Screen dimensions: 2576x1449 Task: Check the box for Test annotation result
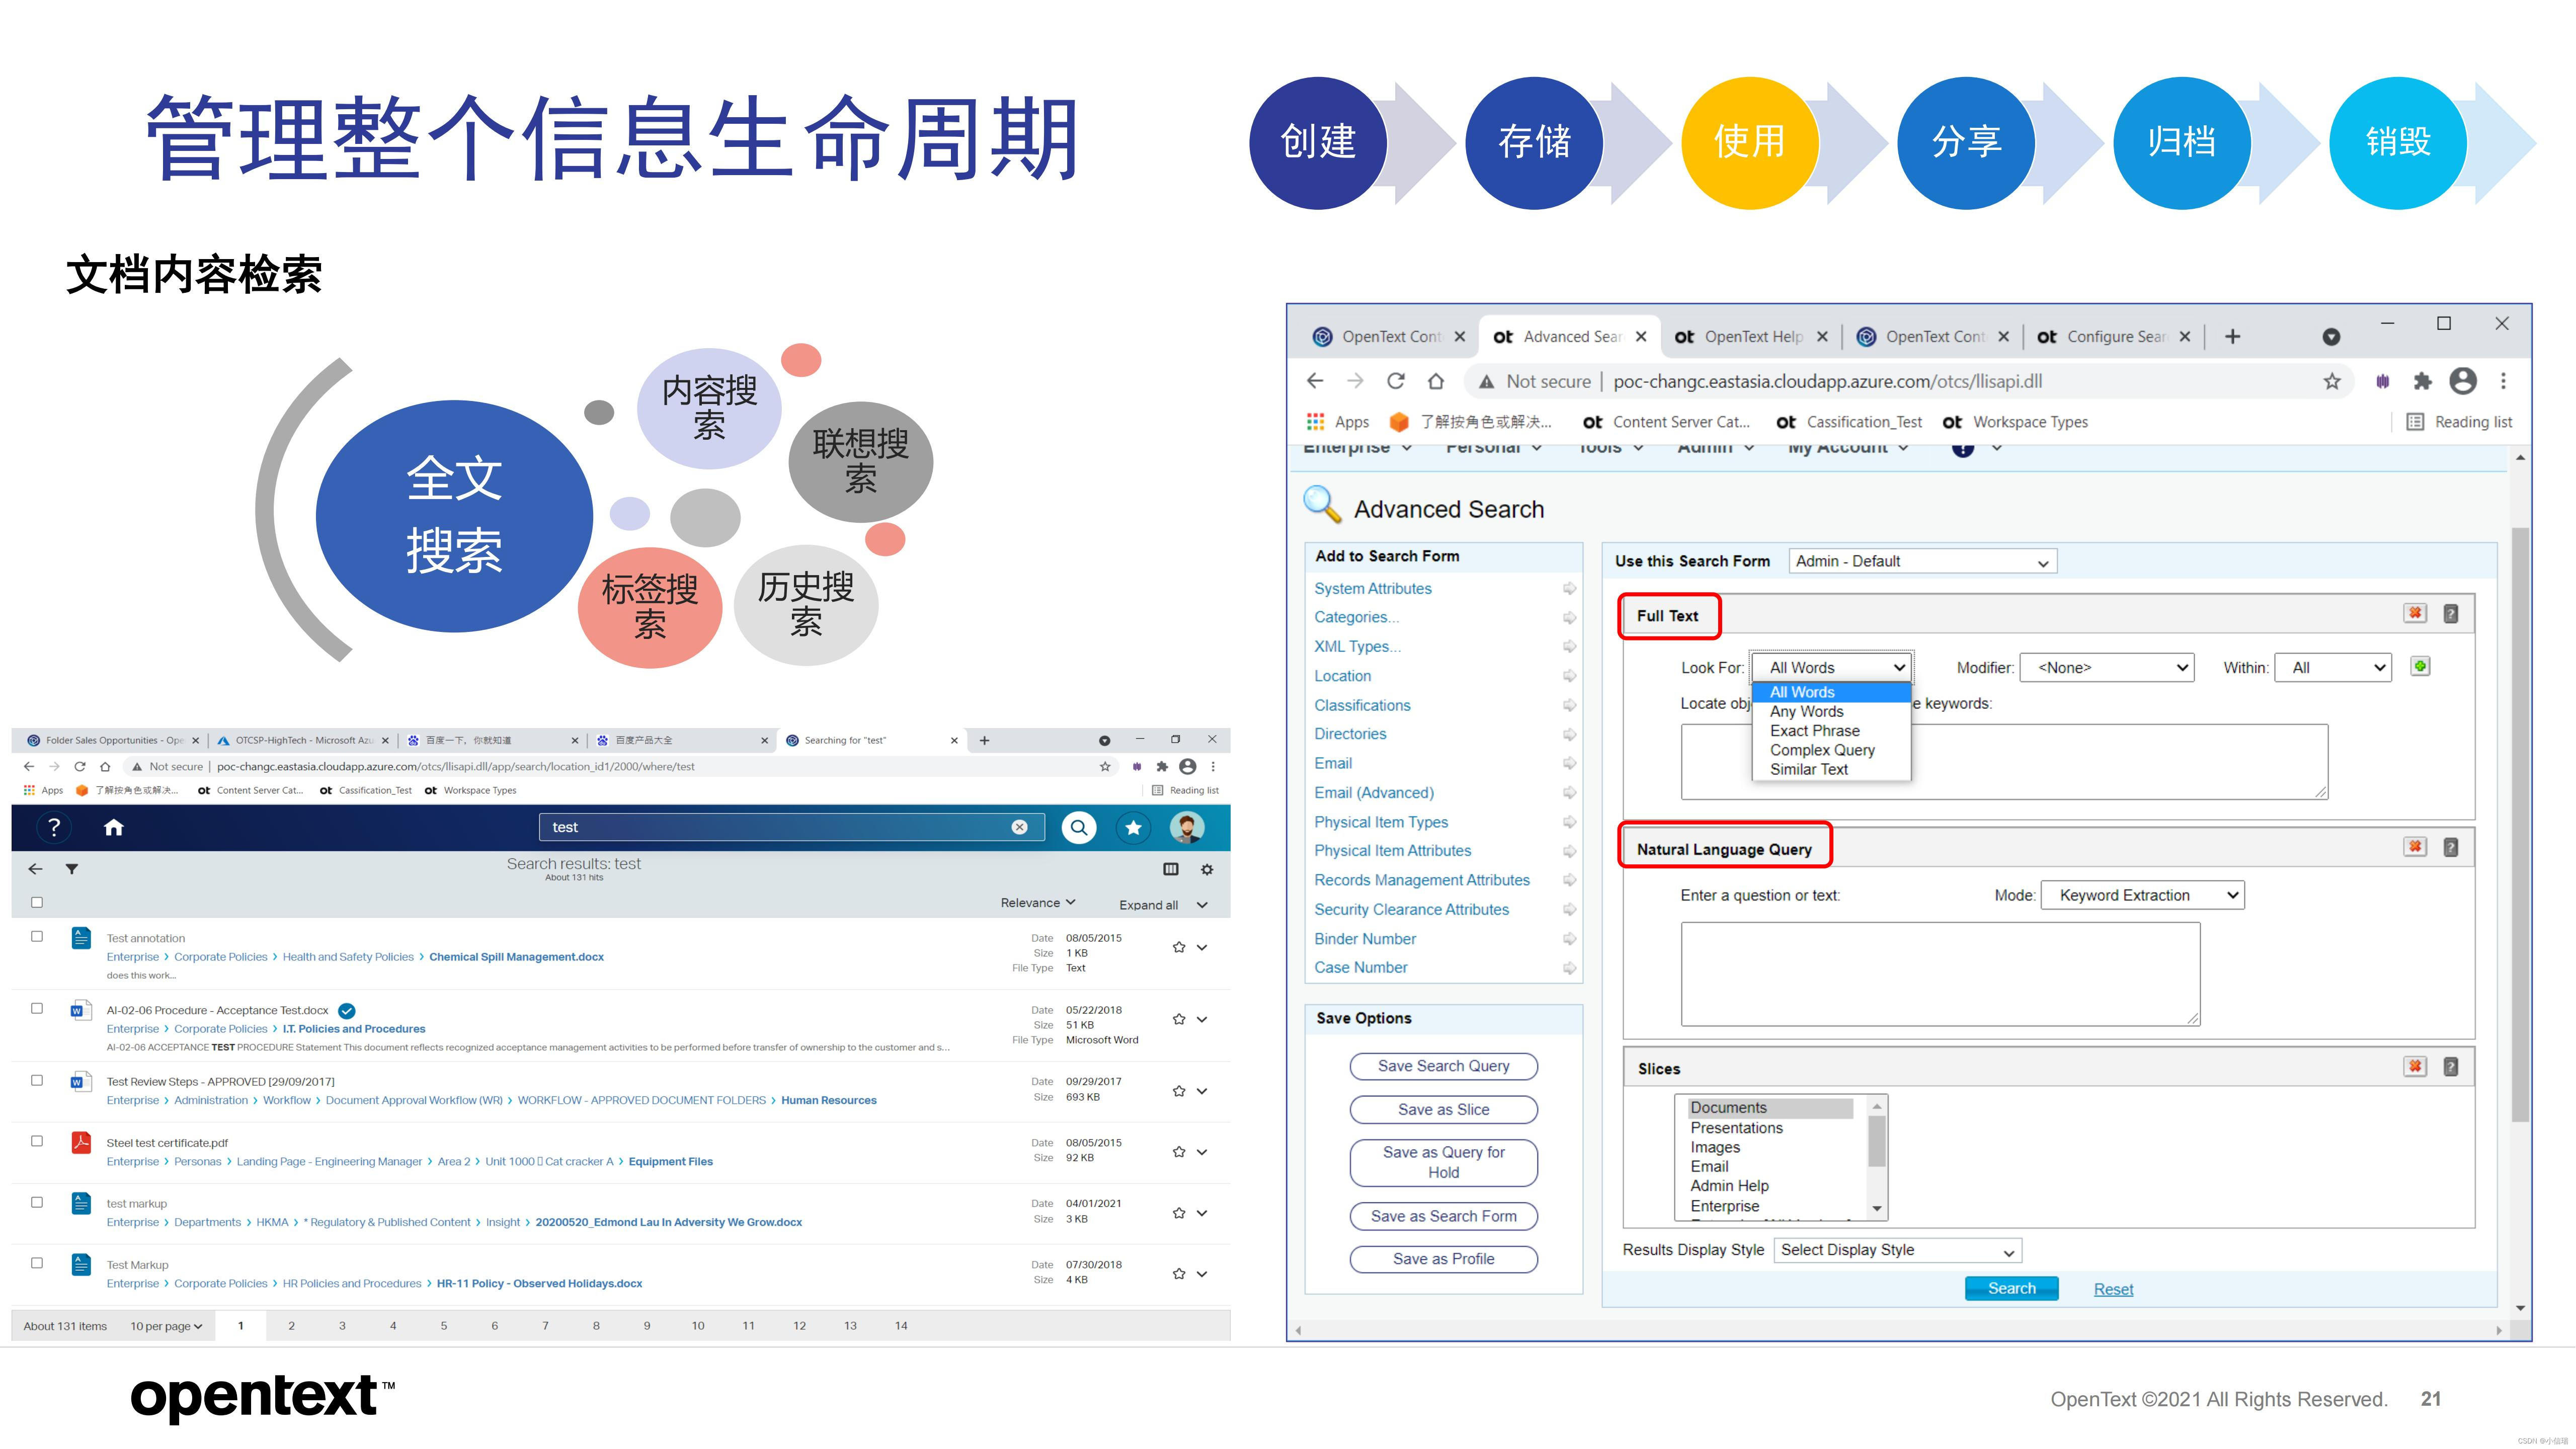(37, 937)
